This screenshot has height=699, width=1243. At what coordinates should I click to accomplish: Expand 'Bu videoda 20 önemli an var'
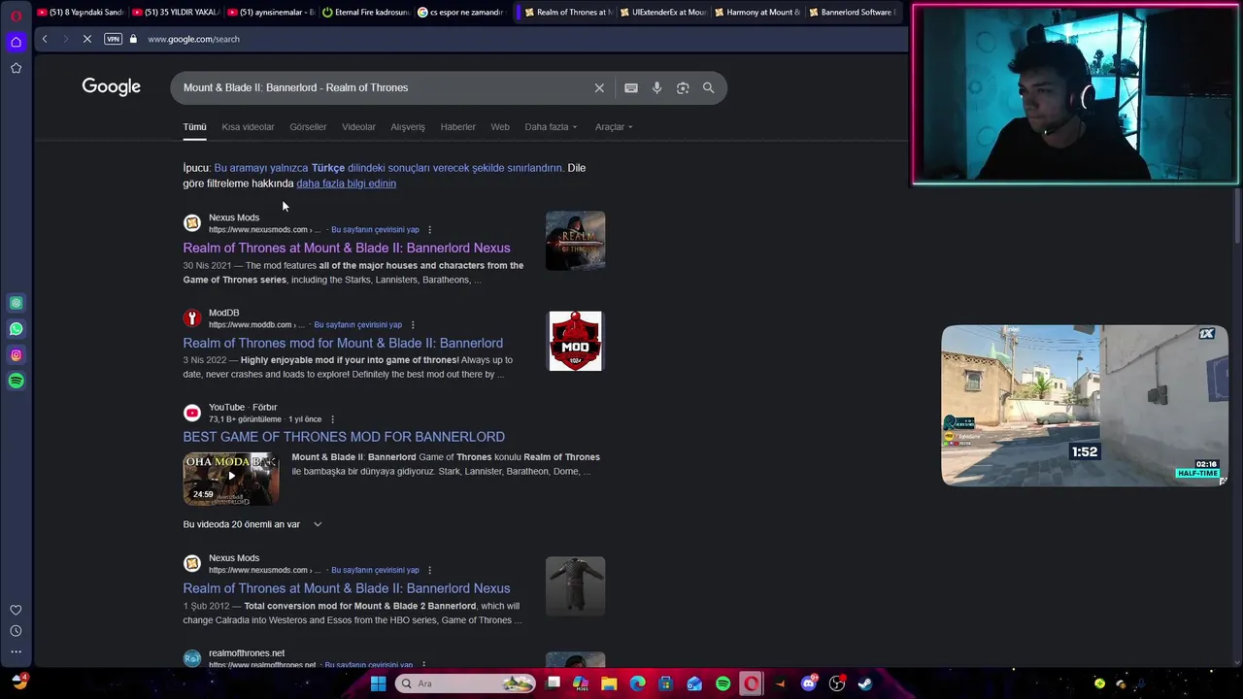point(252,524)
